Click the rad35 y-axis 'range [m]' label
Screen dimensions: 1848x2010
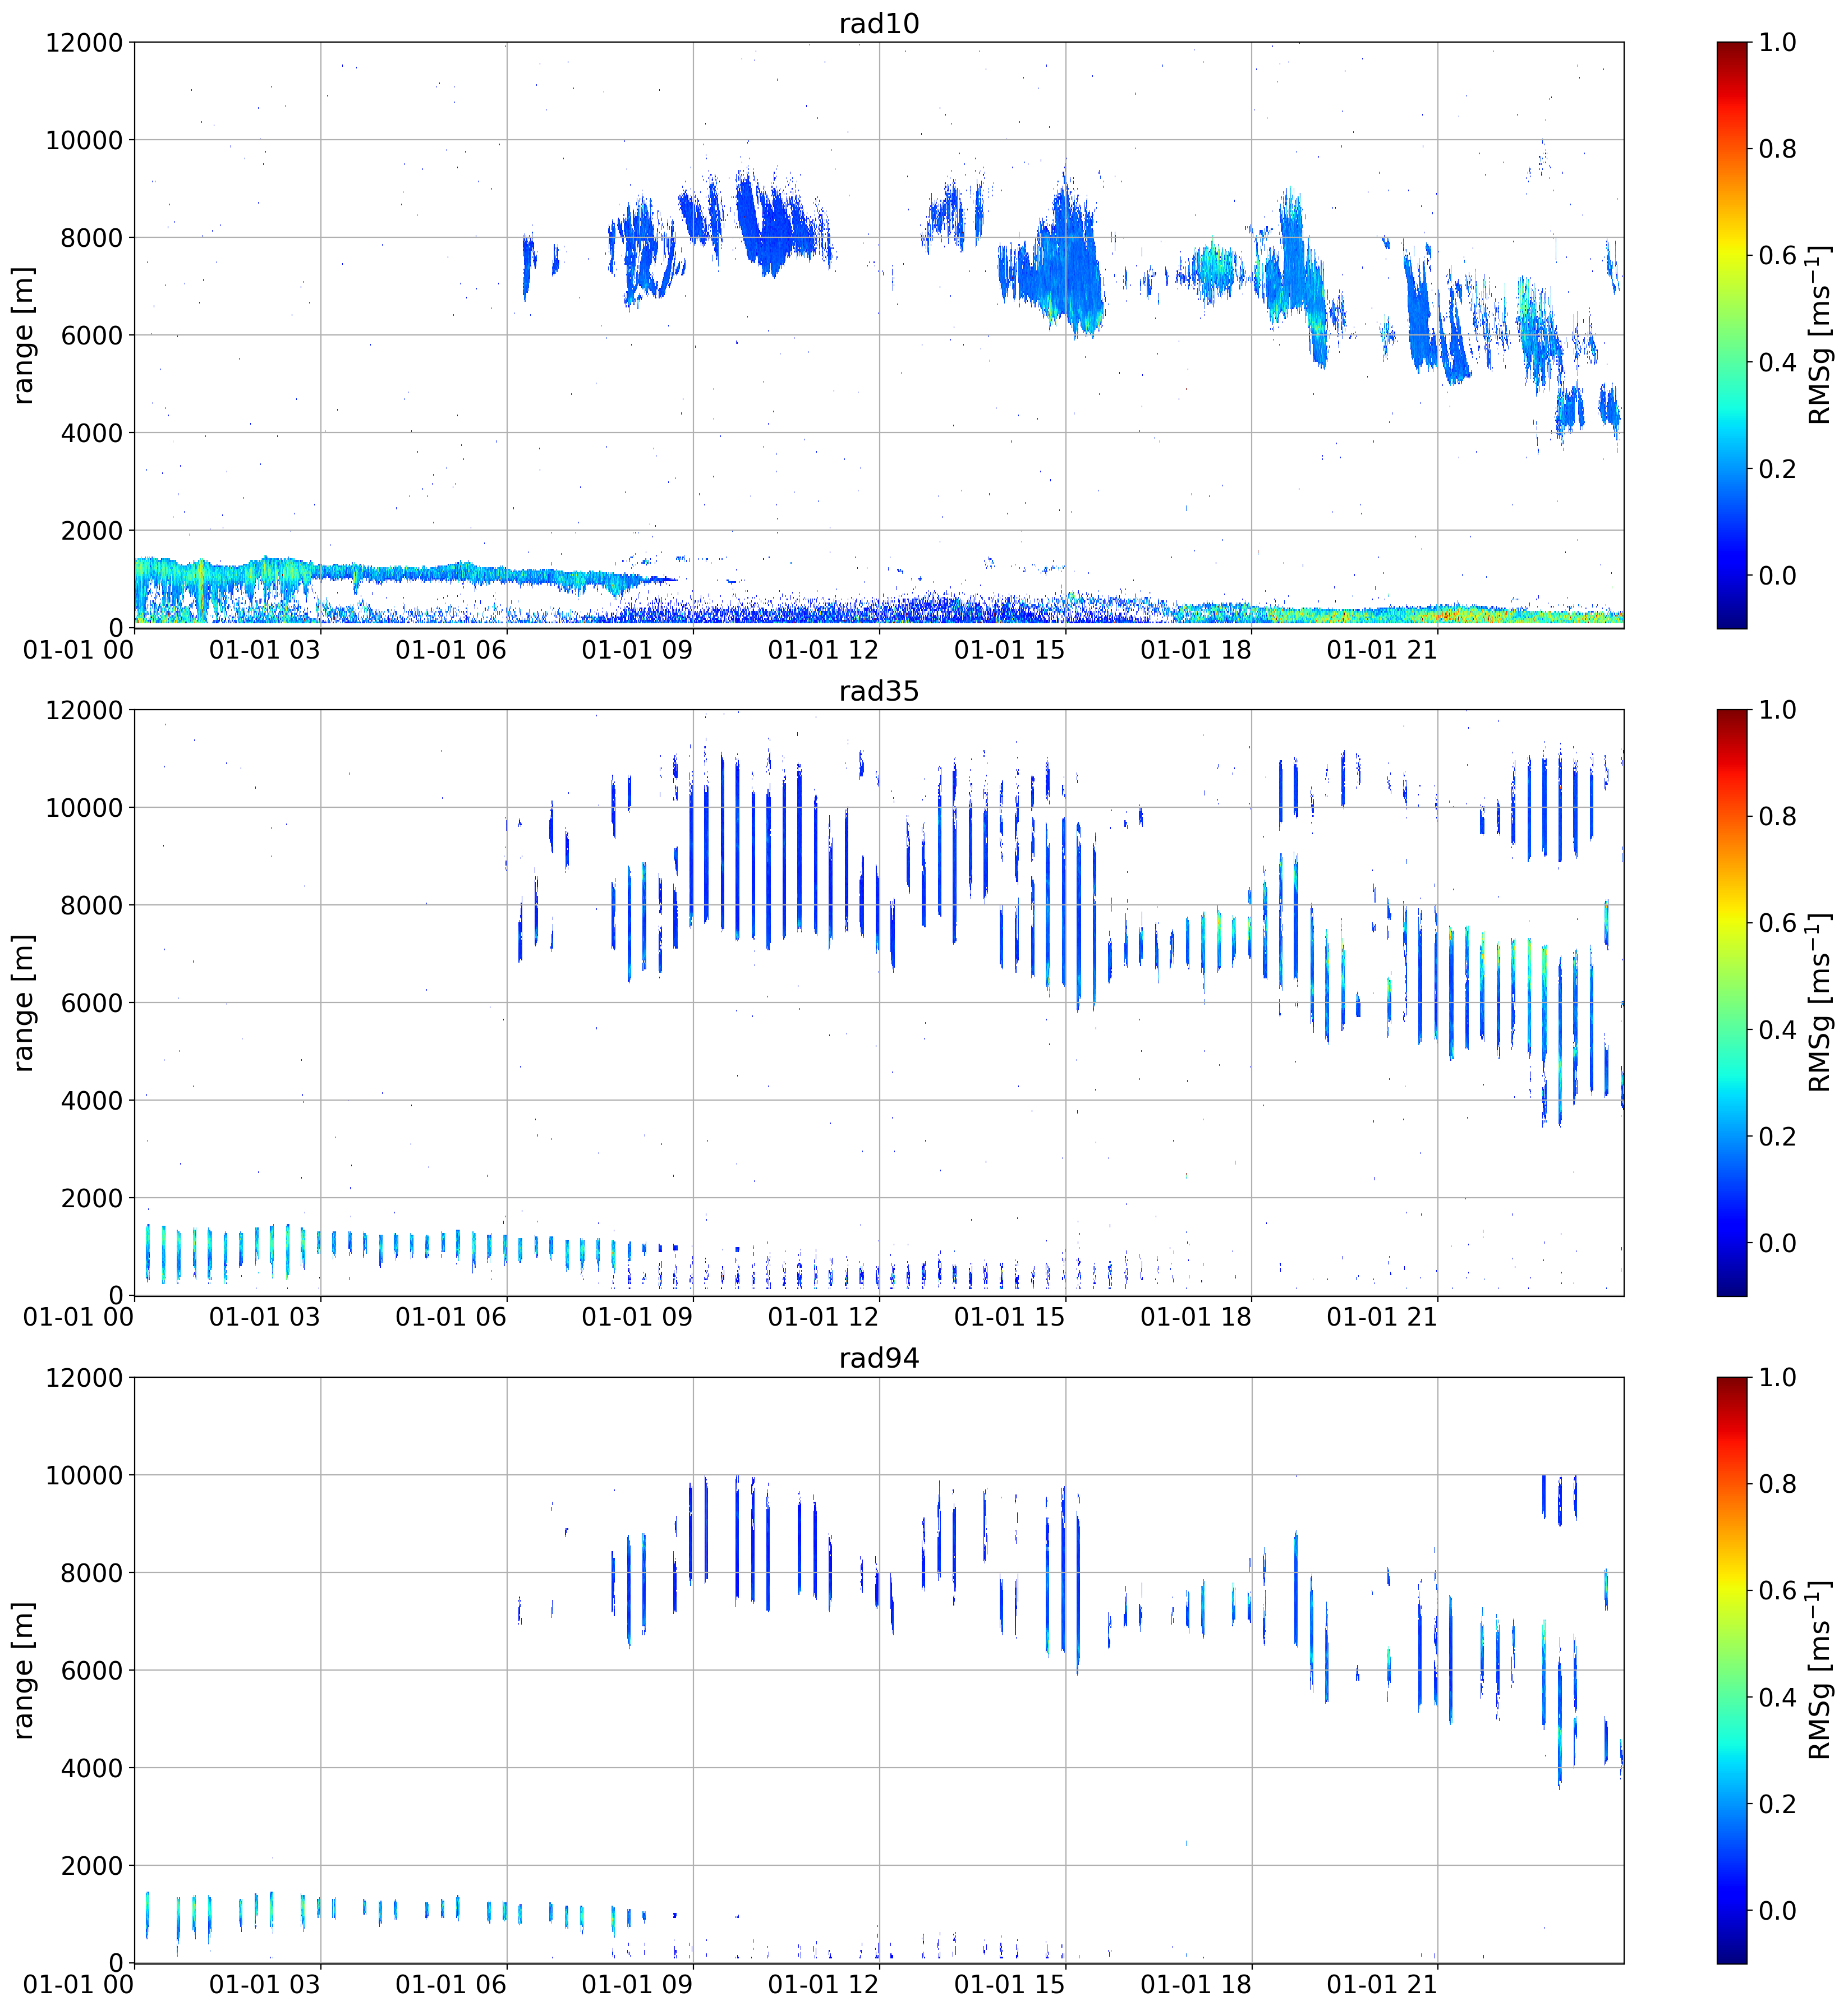click(23, 1003)
